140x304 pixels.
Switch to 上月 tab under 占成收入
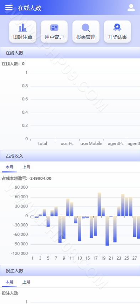26,167
